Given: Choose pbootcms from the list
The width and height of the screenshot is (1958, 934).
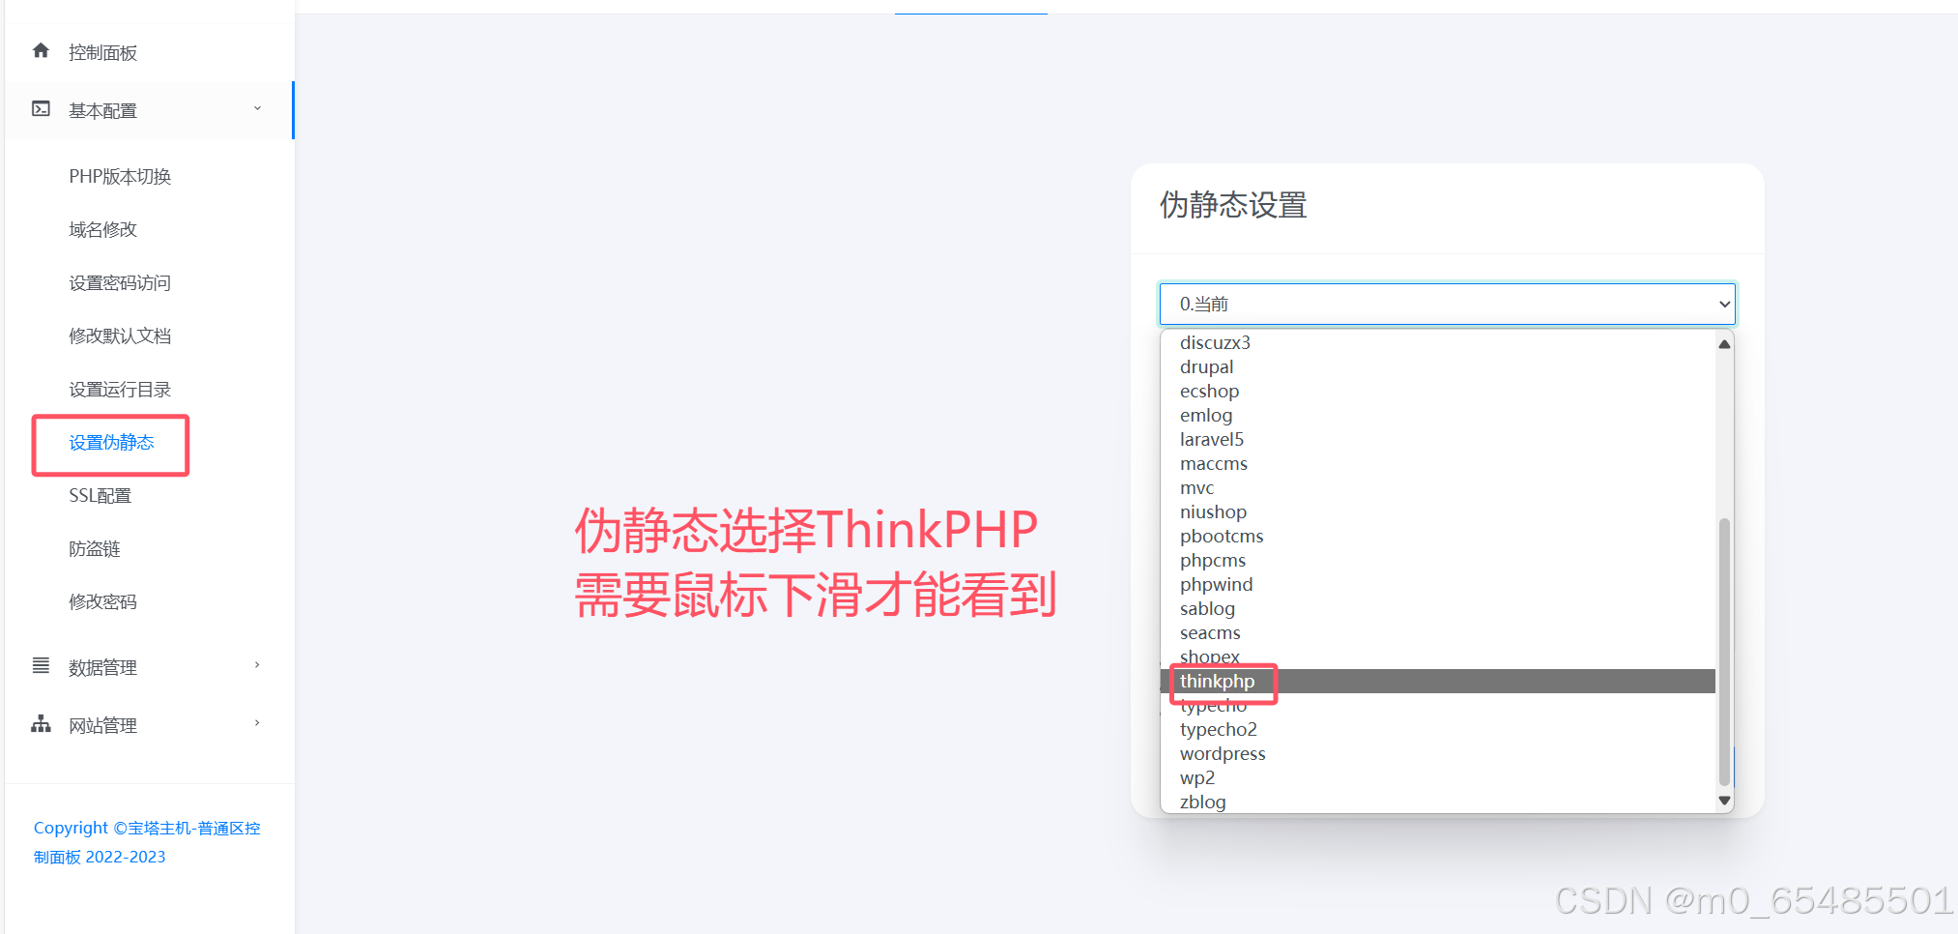Looking at the screenshot, I should (x=1438, y=536).
